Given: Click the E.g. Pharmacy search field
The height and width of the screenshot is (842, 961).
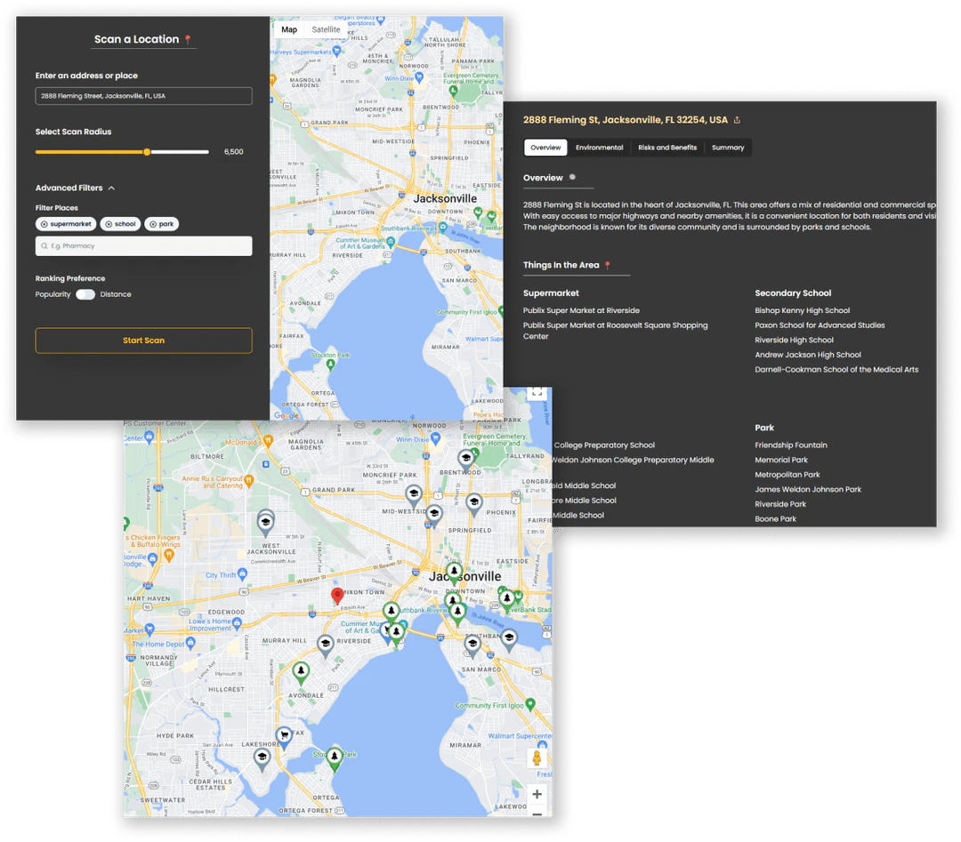Looking at the screenshot, I should 142,245.
